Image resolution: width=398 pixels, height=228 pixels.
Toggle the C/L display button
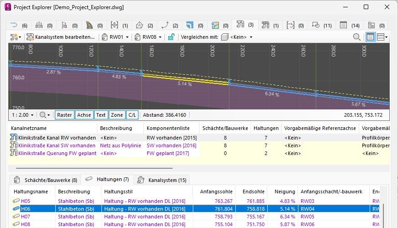tap(132, 115)
